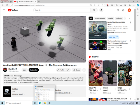Expand description with ...more
The width and height of the screenshot is (140, 105).
(x=36, y=82)
